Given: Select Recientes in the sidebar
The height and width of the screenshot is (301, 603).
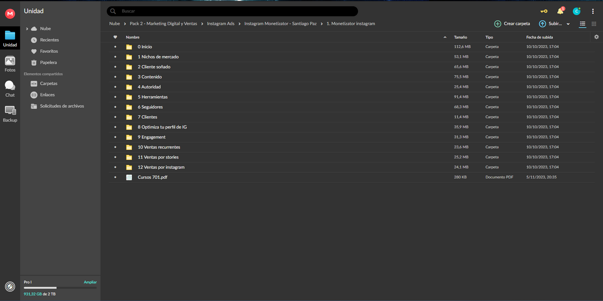Looking at the screenshot, I should 49,40.
